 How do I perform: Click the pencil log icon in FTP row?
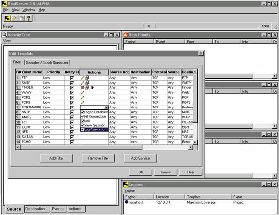coord(82,78)
